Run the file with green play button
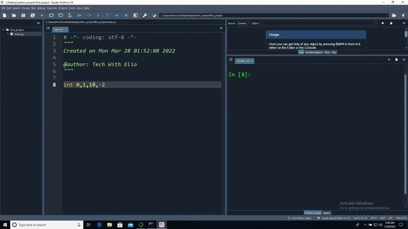Screen dimensions: 408x229 tap(42, 15)
